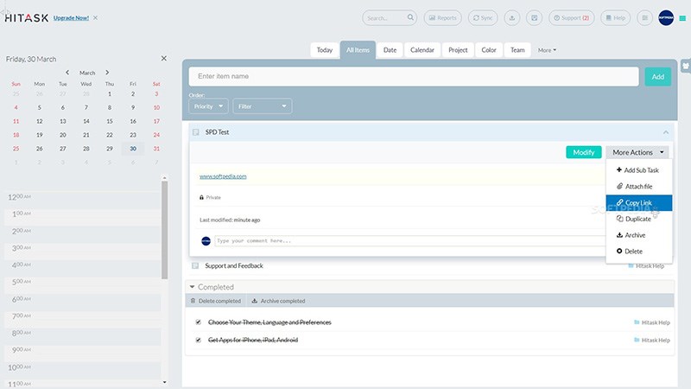
Task: Go to the next month after March
Action: coord(107,73)
